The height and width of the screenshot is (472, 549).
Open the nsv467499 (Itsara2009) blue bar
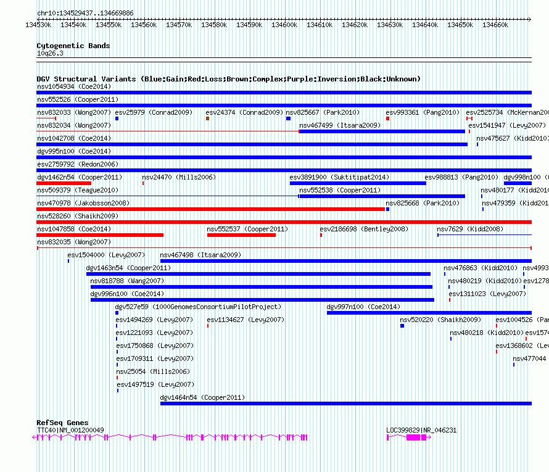[x=382, y=131]
